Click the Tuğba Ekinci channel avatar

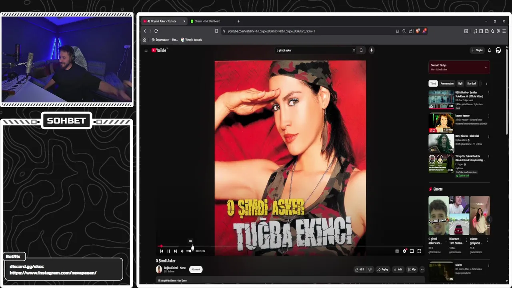[x=159, y=270]
